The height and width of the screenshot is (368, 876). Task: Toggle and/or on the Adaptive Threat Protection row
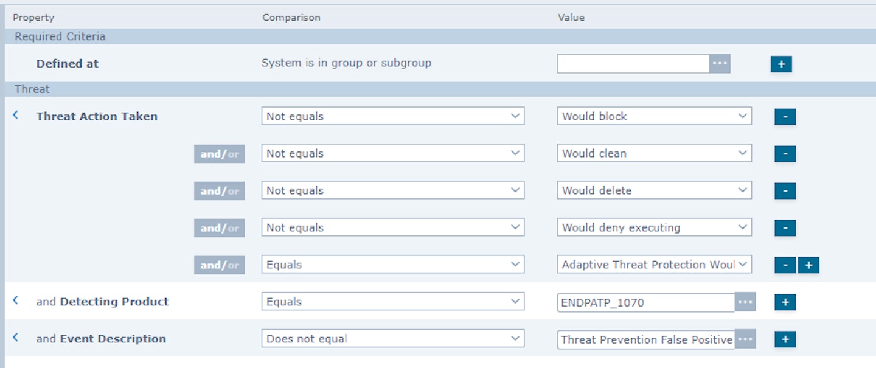pos(220,265)
